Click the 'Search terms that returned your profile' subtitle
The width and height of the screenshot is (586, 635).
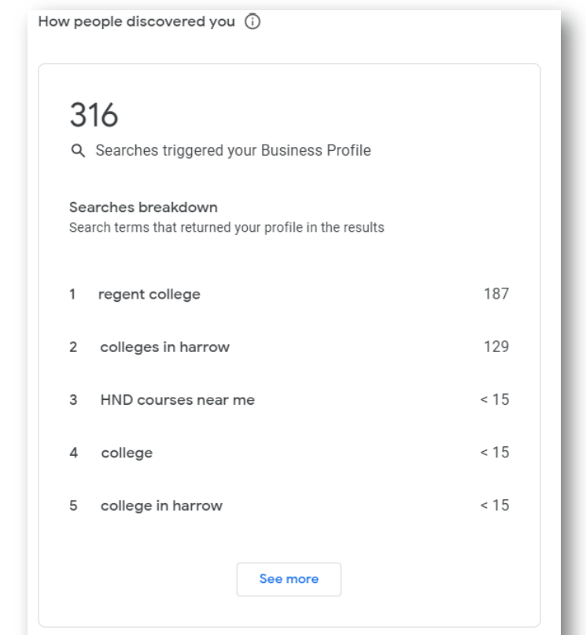[x=227, y=228]
